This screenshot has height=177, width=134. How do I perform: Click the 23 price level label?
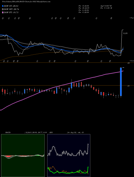tap(128, 63)
